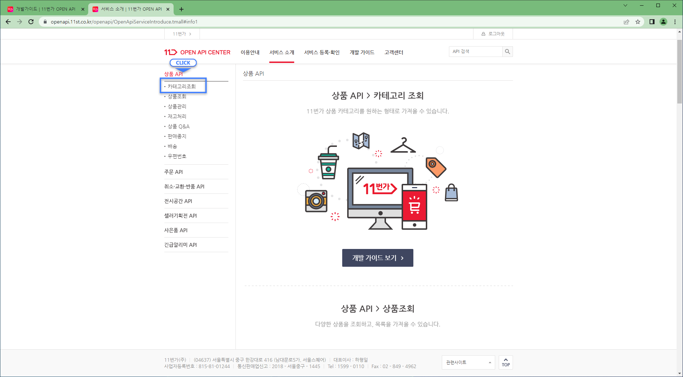Viewport: 683px width, 377px height.
Task: Select 배송 in the sidebar
Action: coord(172,146)
